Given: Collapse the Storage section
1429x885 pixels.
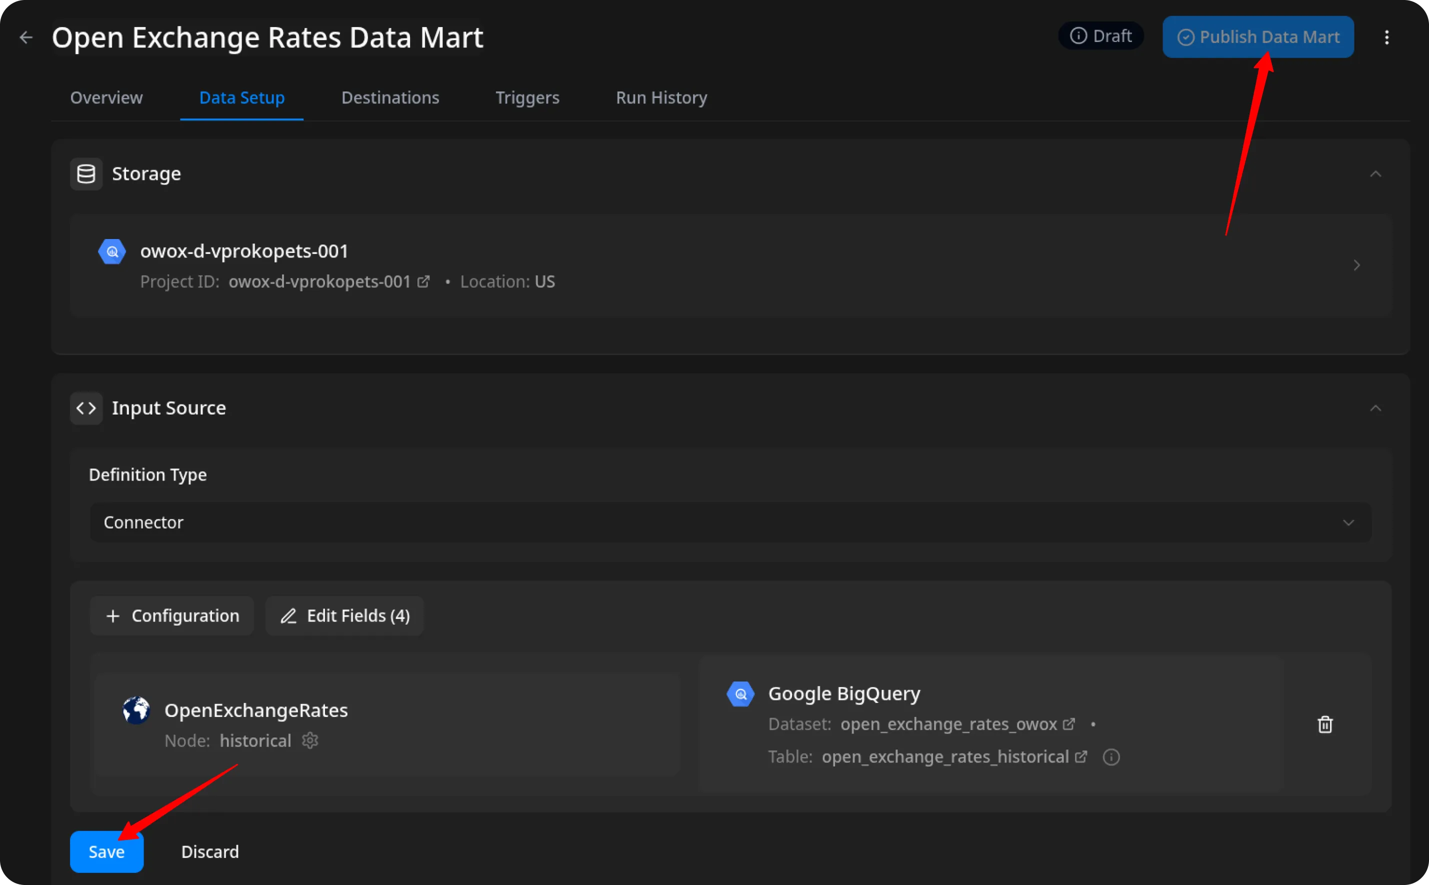Looking at the screenshot, I should (x=1375, y=174).
